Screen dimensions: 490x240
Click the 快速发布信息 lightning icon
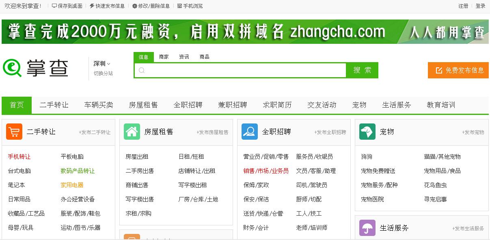pos(92,6)
